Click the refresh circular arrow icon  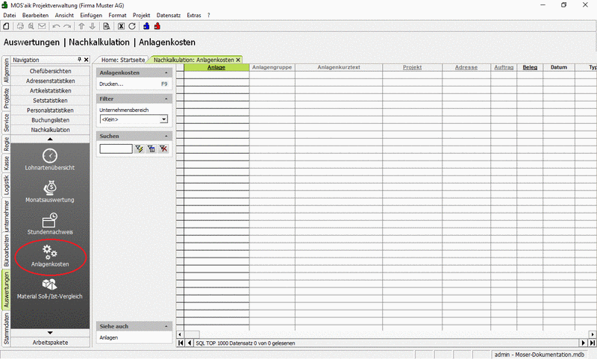point(132,26)
